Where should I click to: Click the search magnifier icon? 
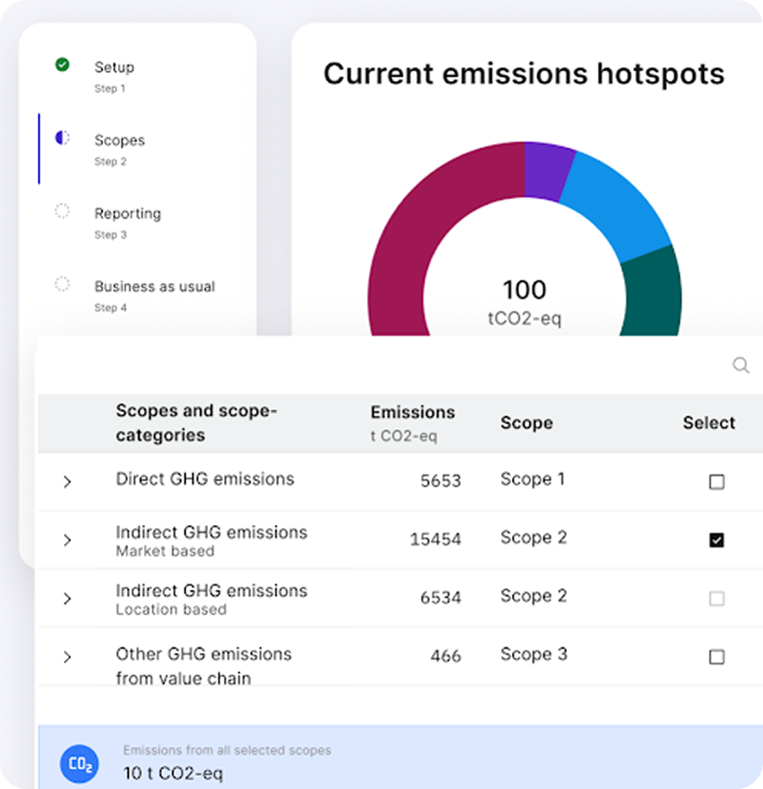tap(740, 365)
